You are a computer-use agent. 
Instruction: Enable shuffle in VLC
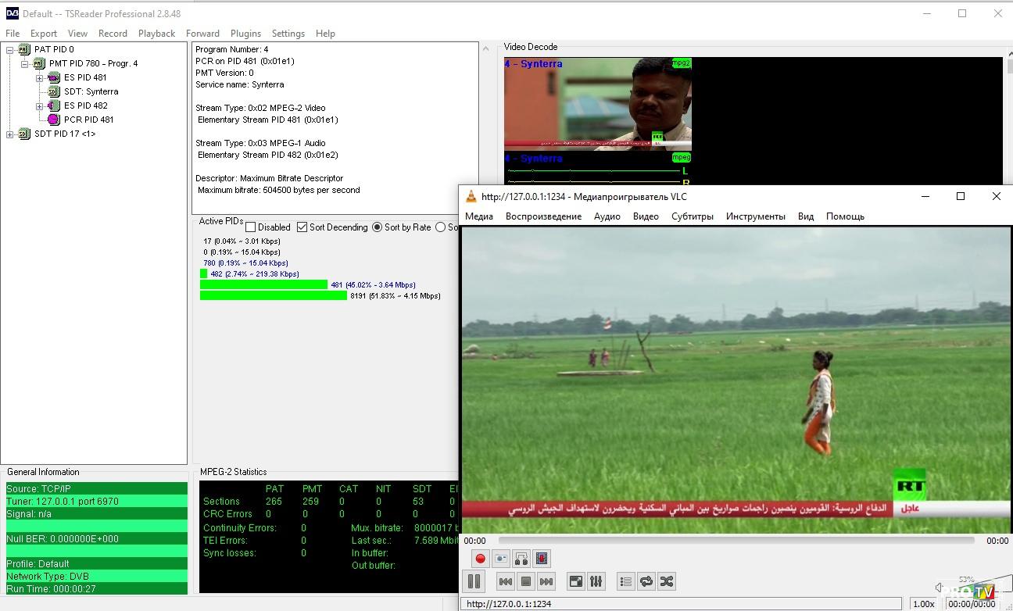[x=666, y=581]
